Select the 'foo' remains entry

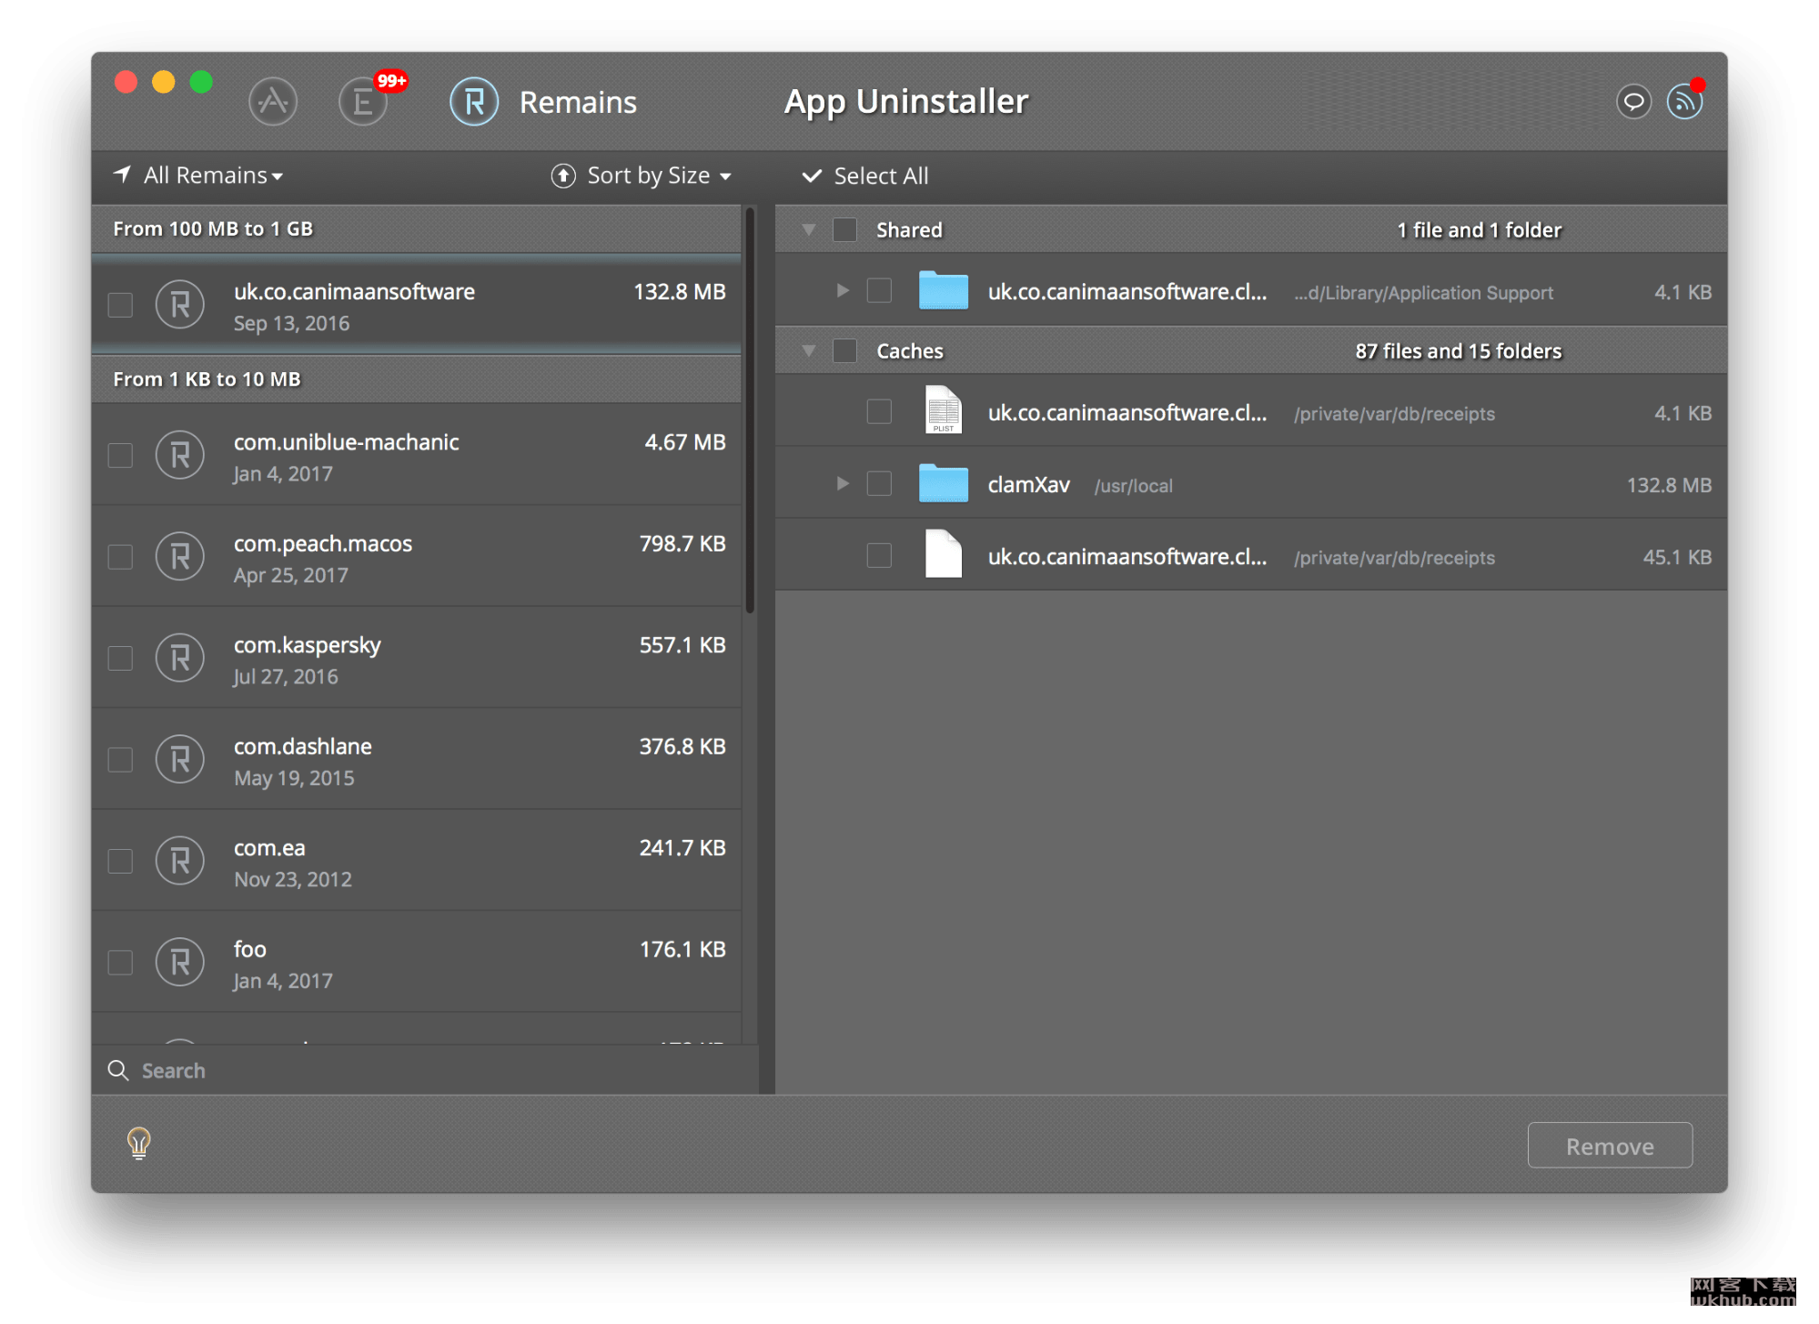tap(417, 963)
